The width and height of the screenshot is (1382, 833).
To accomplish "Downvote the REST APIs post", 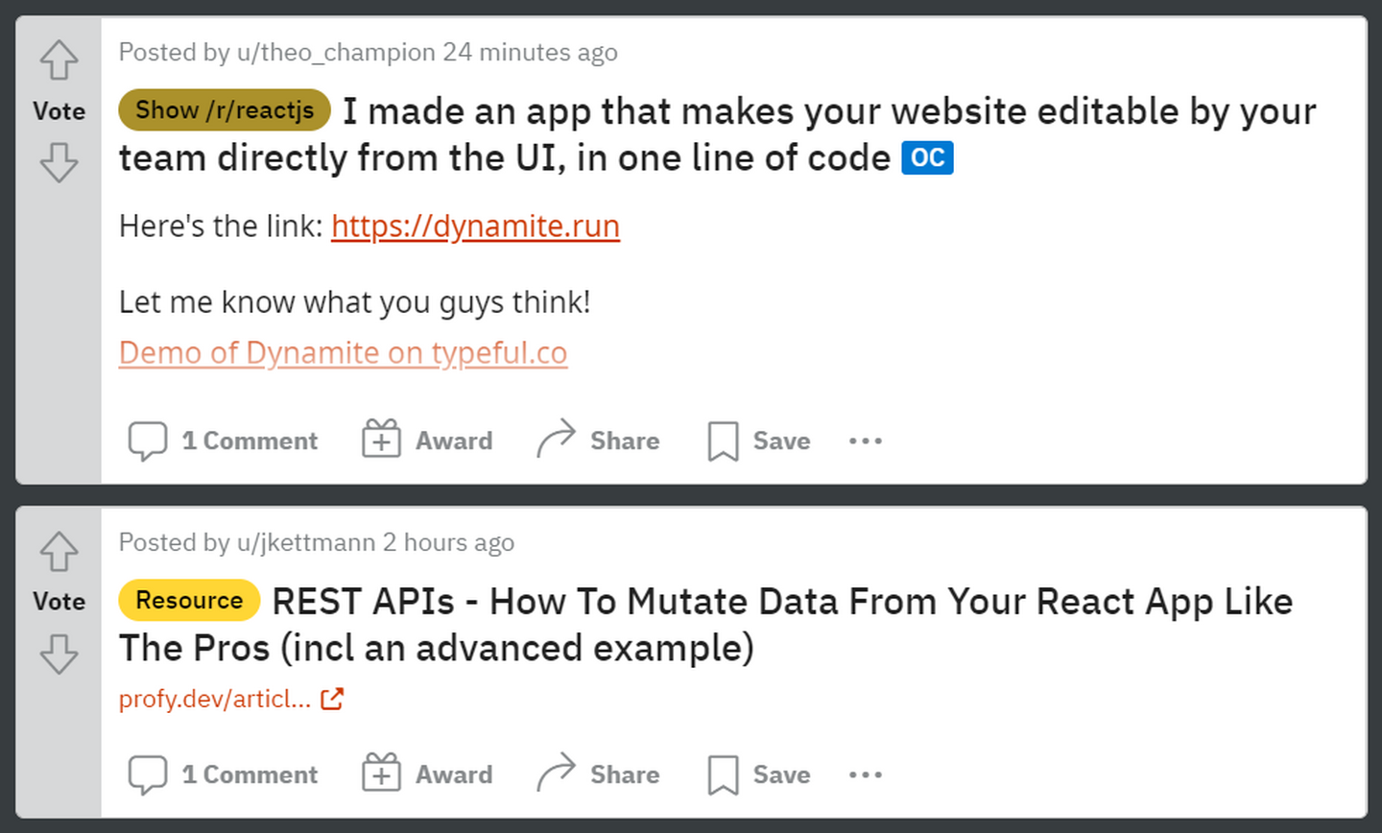I will (x=59, y=654).
